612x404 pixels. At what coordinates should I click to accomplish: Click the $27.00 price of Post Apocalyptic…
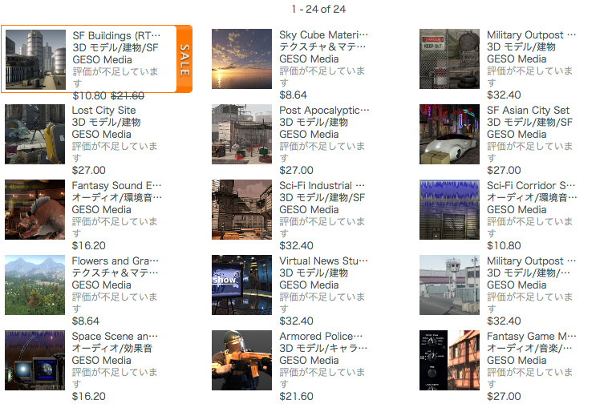[x=296, y=170]
